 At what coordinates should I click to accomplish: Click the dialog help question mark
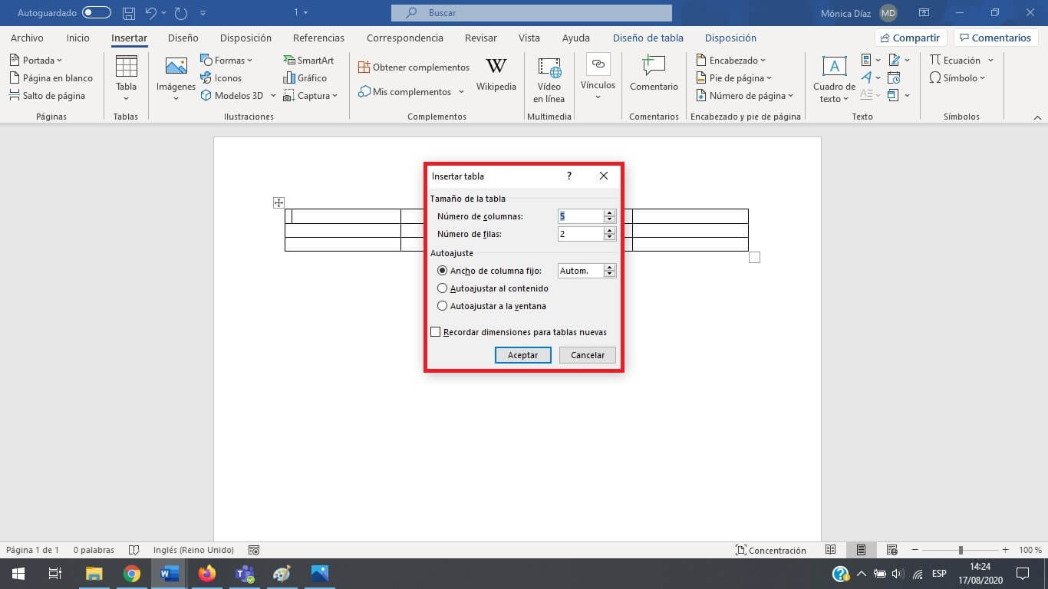pos(568,176)
